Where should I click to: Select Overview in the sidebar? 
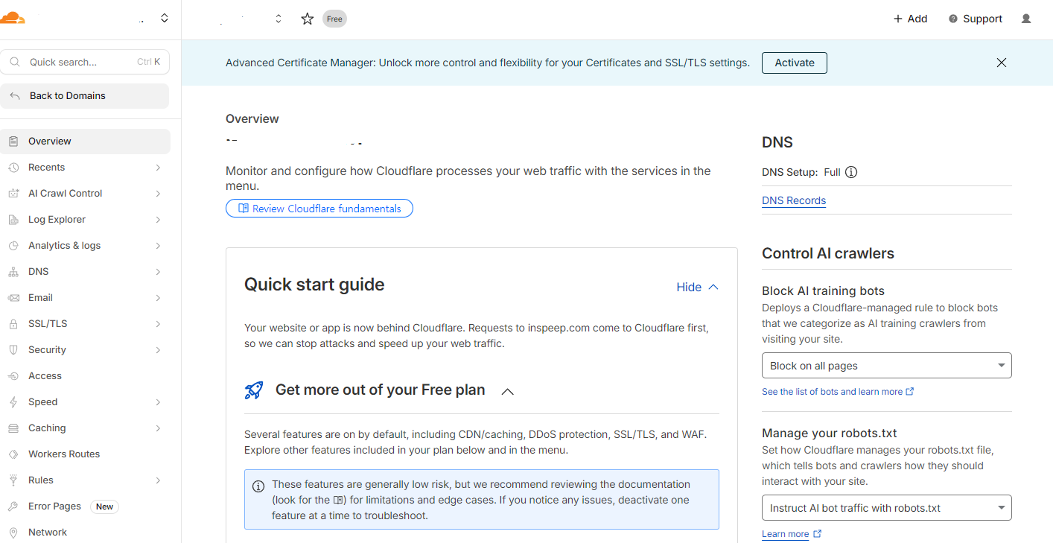[x=86, y=142]
